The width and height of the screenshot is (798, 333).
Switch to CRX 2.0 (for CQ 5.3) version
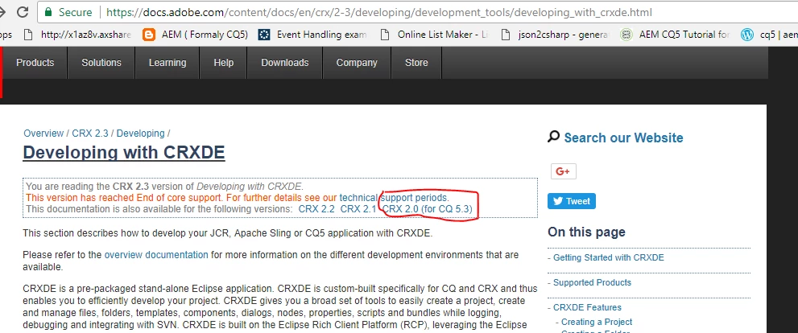pyautogui.click(x=427, y=209)
